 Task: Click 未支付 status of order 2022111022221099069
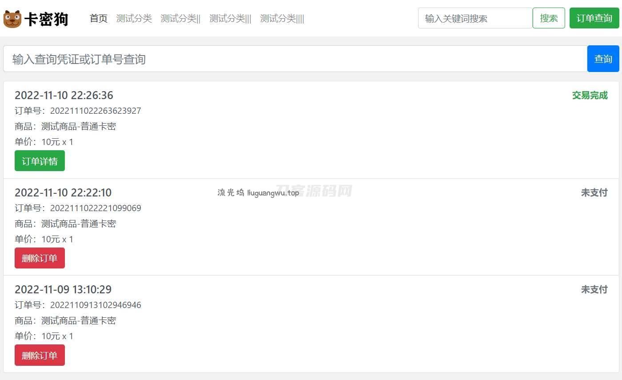(x=594, y=192)
